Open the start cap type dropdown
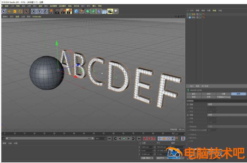Viewport: 247px width, 163px height. click(227, 104)
